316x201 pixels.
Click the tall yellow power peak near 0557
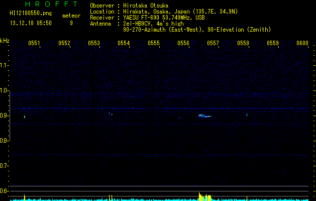(x=205, y=196)
